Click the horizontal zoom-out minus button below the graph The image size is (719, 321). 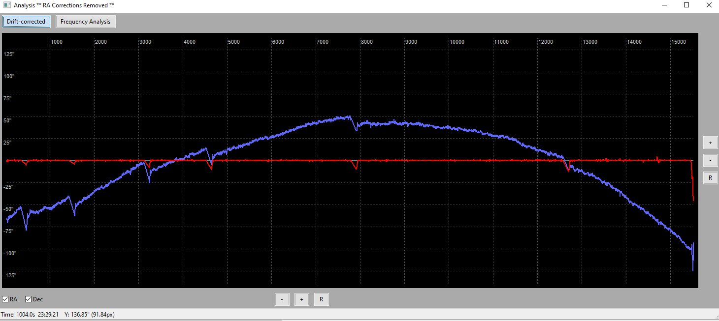[x=282, y=299]
